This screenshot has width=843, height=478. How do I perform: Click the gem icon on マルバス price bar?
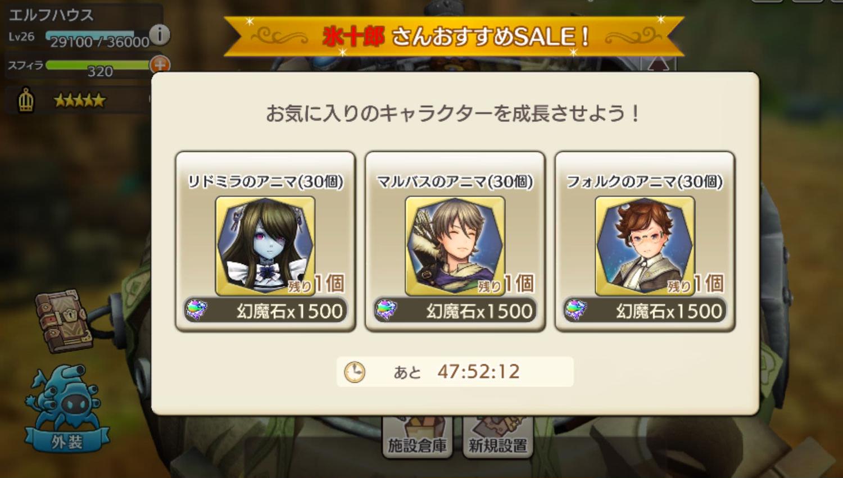tap(386, 310)
